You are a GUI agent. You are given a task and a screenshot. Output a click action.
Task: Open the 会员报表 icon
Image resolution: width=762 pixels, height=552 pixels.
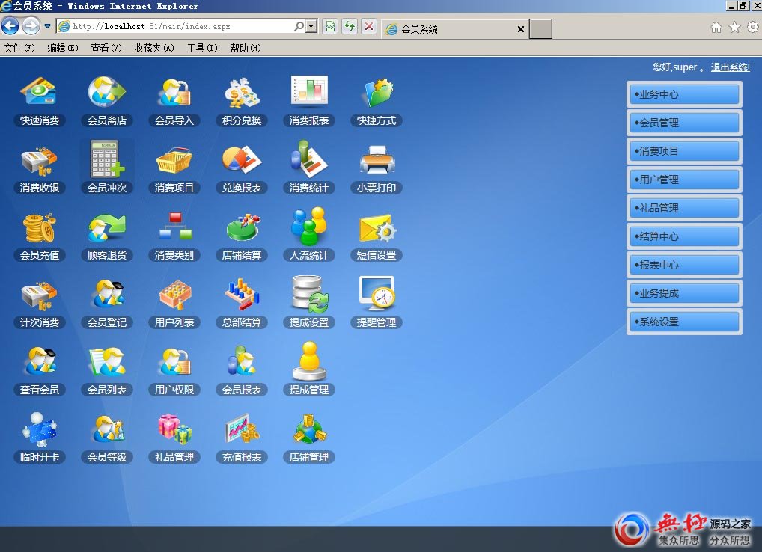tap(242, 370)
